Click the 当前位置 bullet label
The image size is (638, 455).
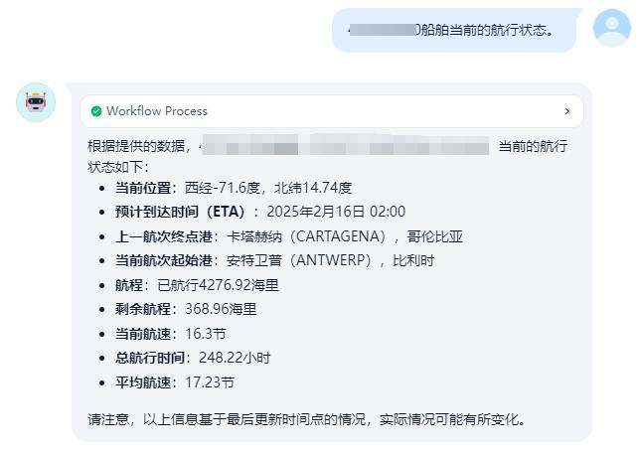pyautogui.click(x=141, y=188)
